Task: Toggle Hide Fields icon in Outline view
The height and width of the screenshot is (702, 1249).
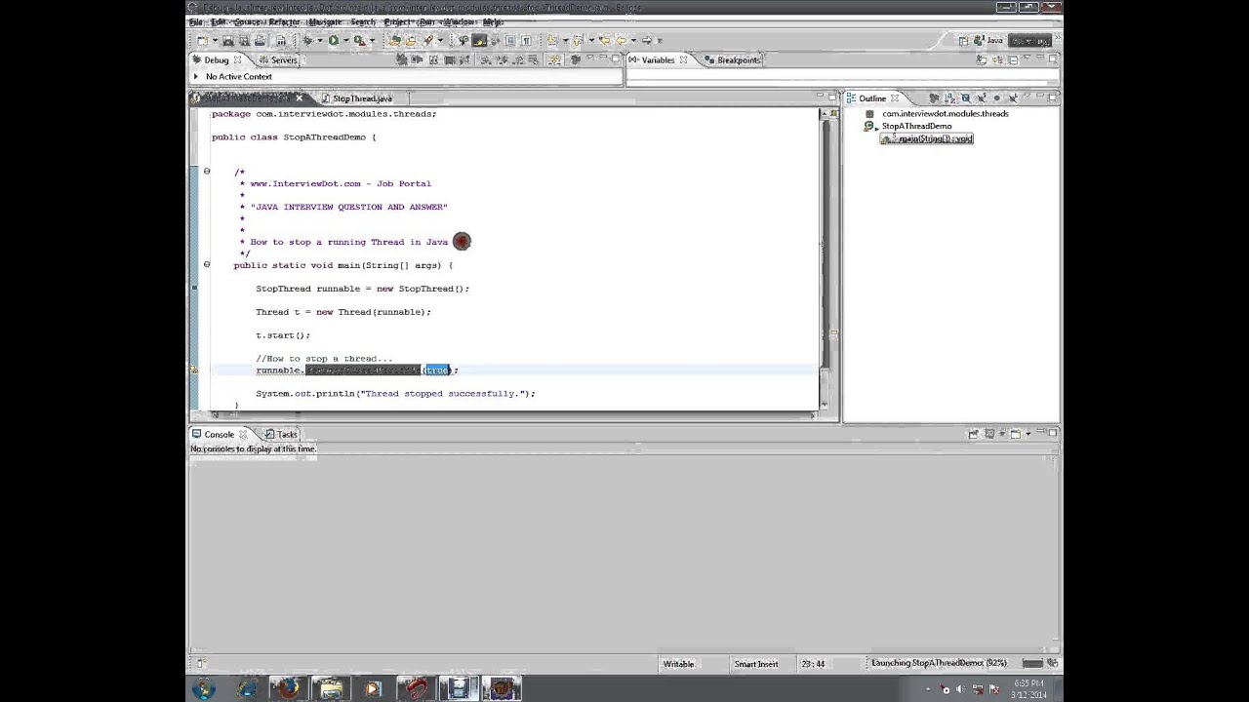Action: coord(966,98)
